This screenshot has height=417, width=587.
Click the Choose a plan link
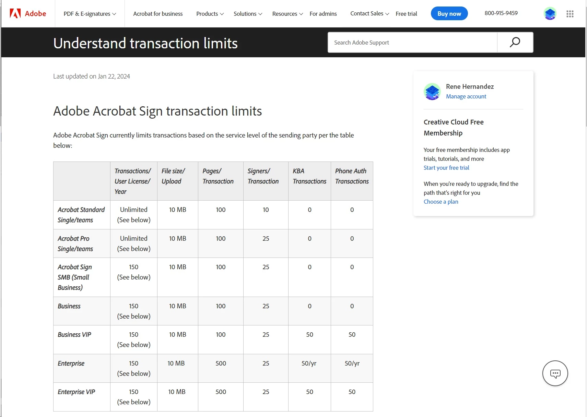point(441,202)
